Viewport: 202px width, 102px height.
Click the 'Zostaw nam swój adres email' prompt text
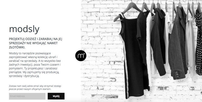point(35,87)
